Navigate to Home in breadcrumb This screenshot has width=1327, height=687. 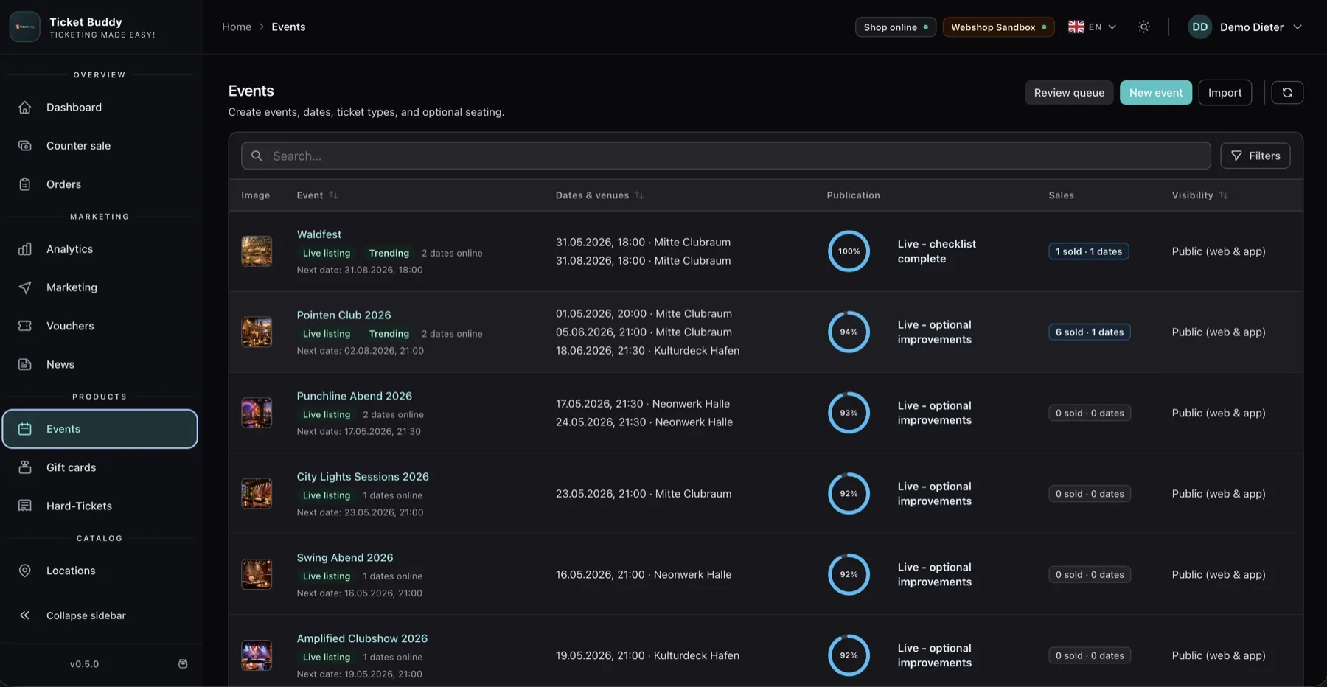click(x=237, y=27)
